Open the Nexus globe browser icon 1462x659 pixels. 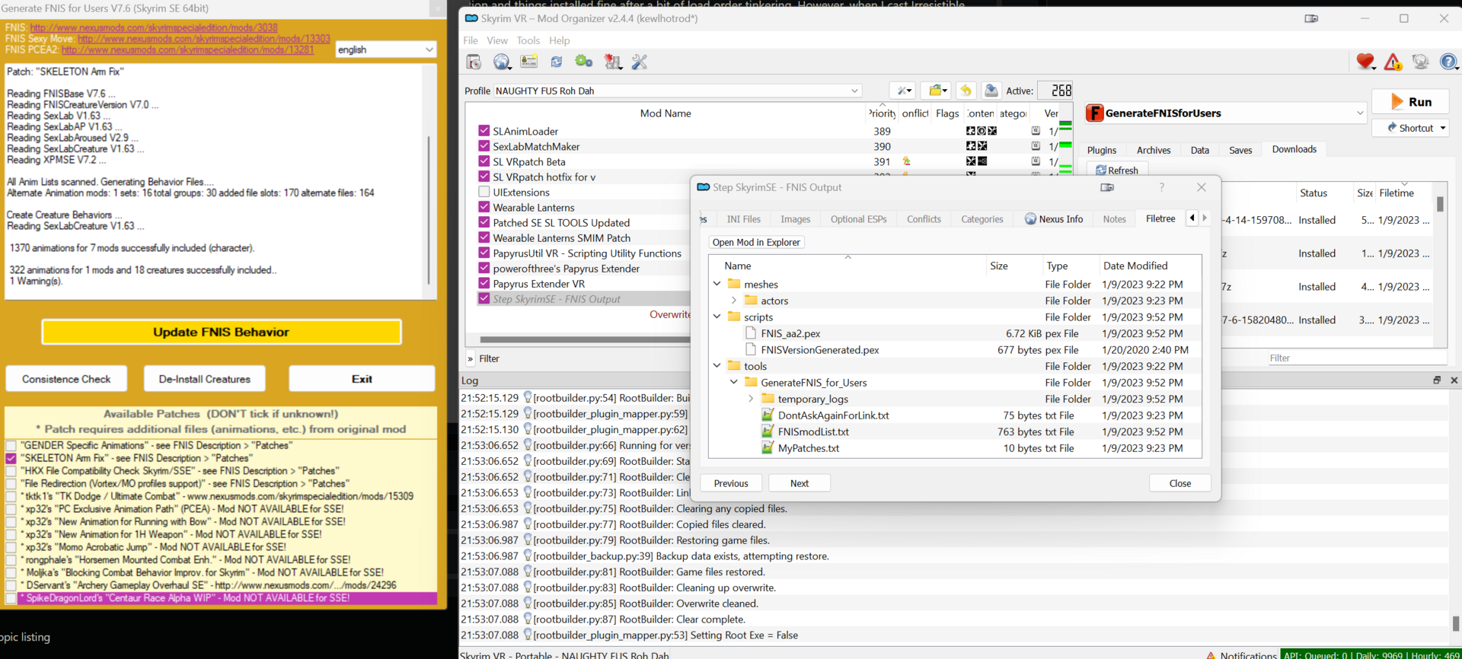502,62
